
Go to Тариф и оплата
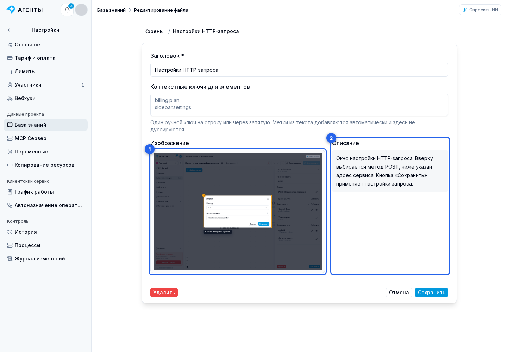point(45,58)
